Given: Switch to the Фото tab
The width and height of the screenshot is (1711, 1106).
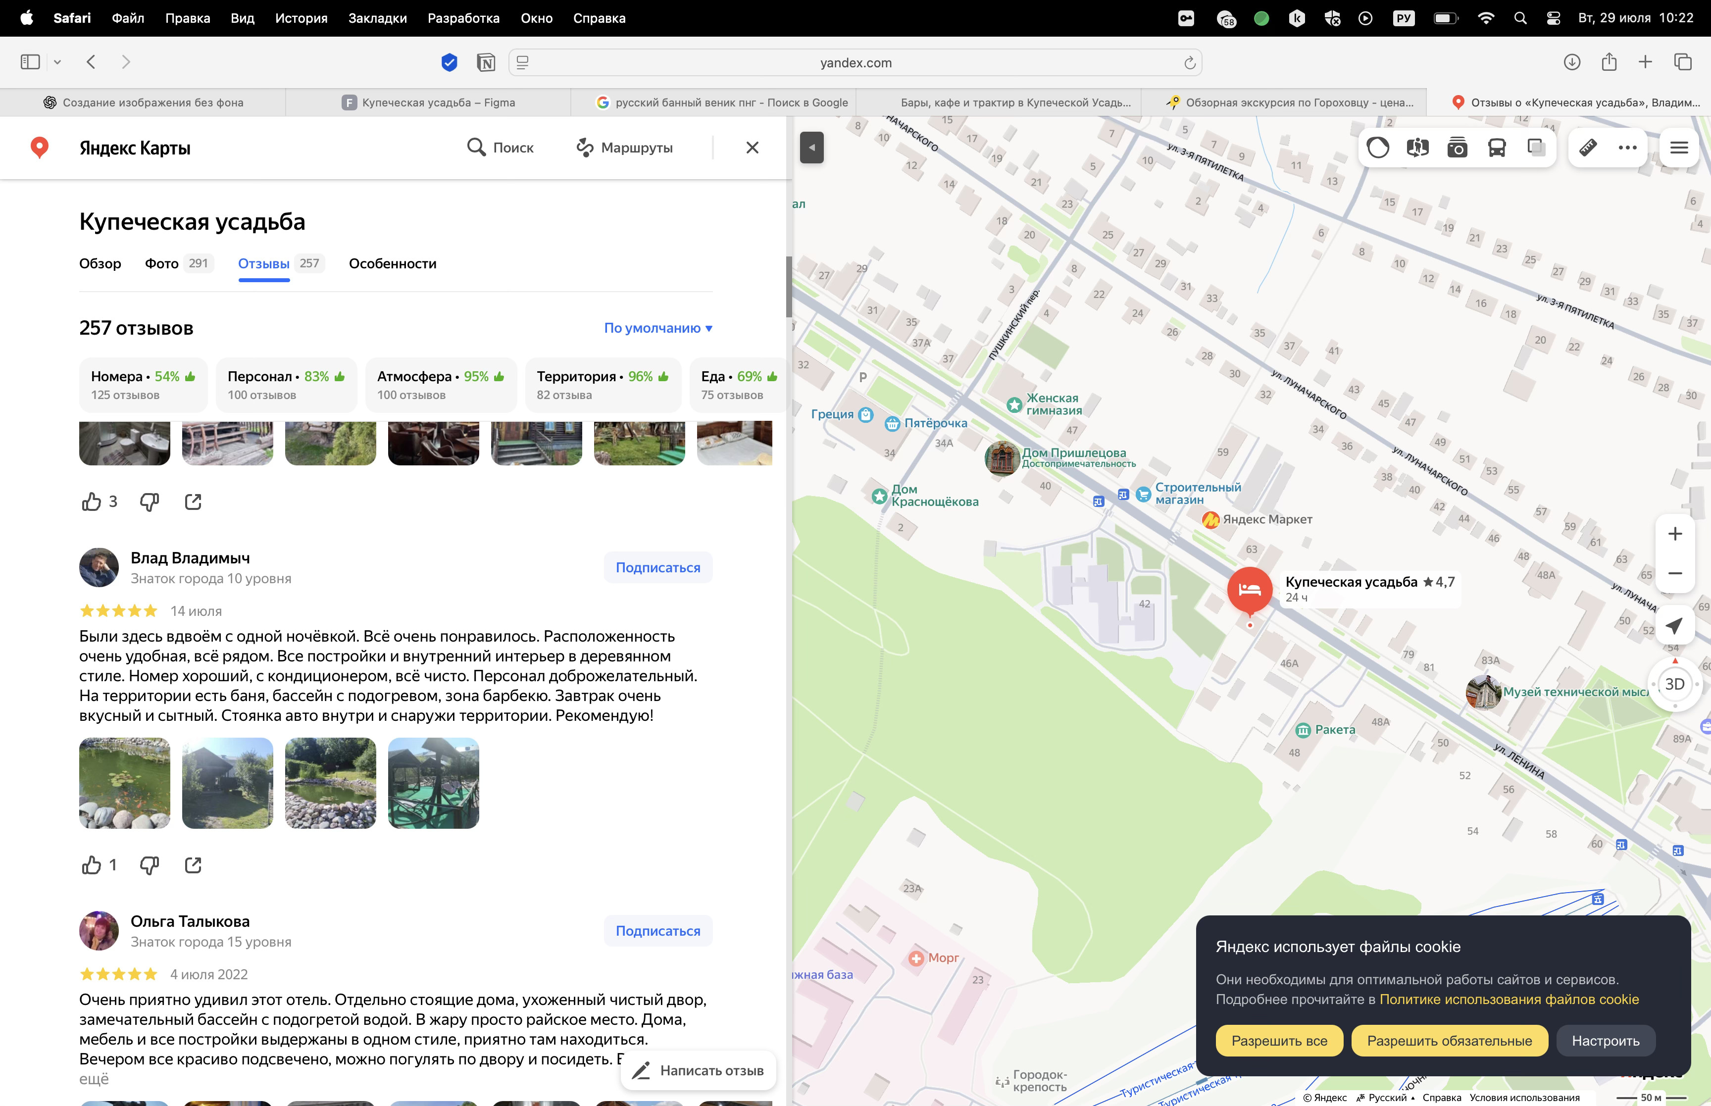Looking at the screenshot, I should coord(162,263).
